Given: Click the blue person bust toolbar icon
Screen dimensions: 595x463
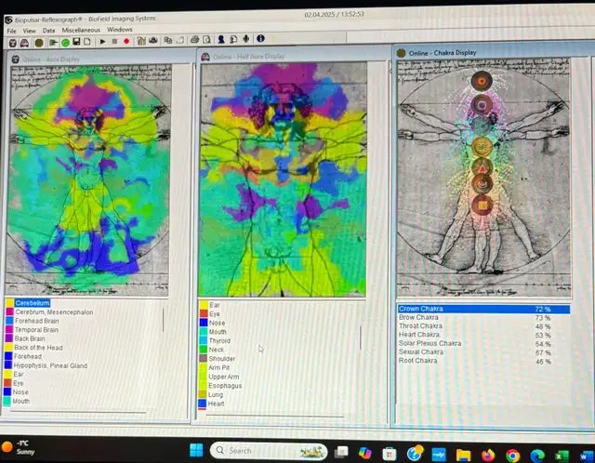Looking at the screenshot, I should tap(221, 39).
